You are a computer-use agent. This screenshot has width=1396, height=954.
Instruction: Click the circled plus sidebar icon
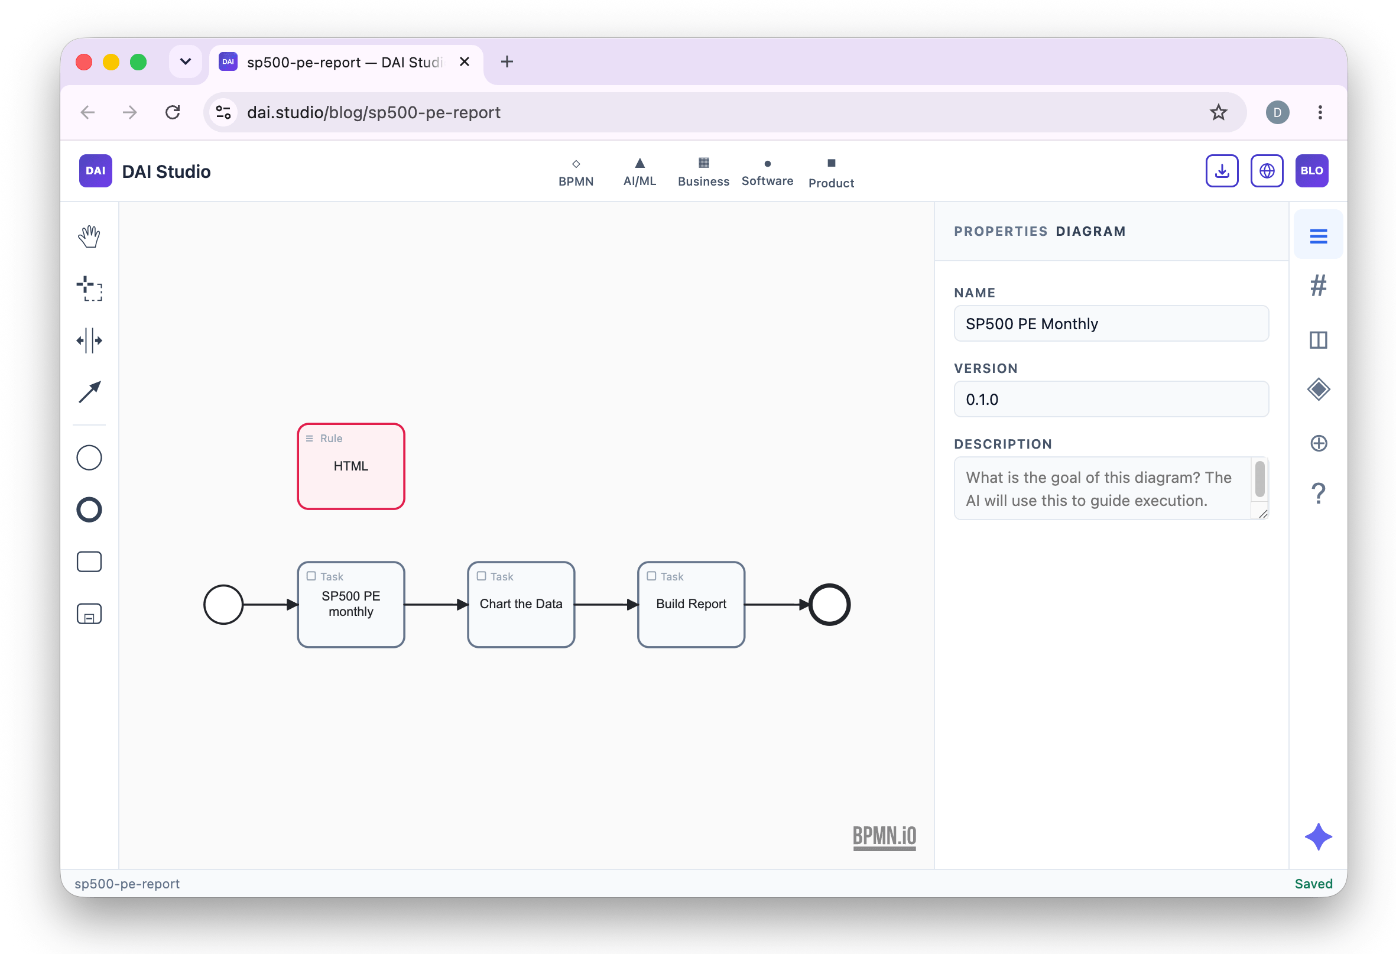point(1318,443)
